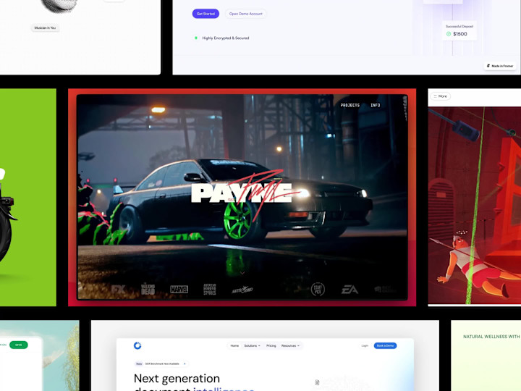The image size is (521, 391).
Task: Click the green check icon beside $1500
Action: [x=449, y=34]
